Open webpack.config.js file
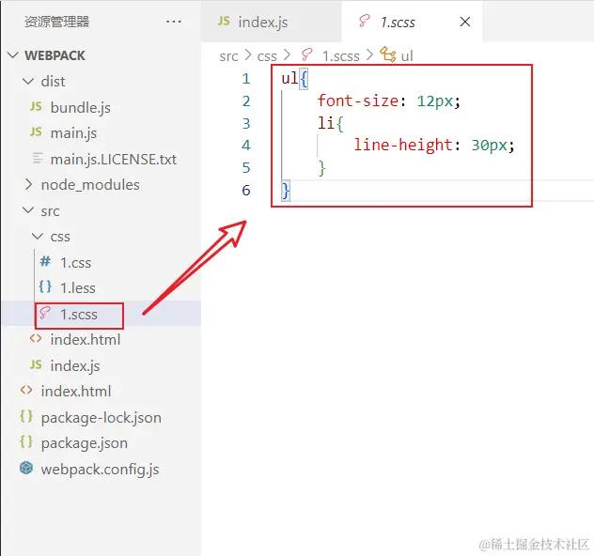Image resolution: width=594 pixels, height=556 pixels. pyautogui.click(x=100, y=470)
